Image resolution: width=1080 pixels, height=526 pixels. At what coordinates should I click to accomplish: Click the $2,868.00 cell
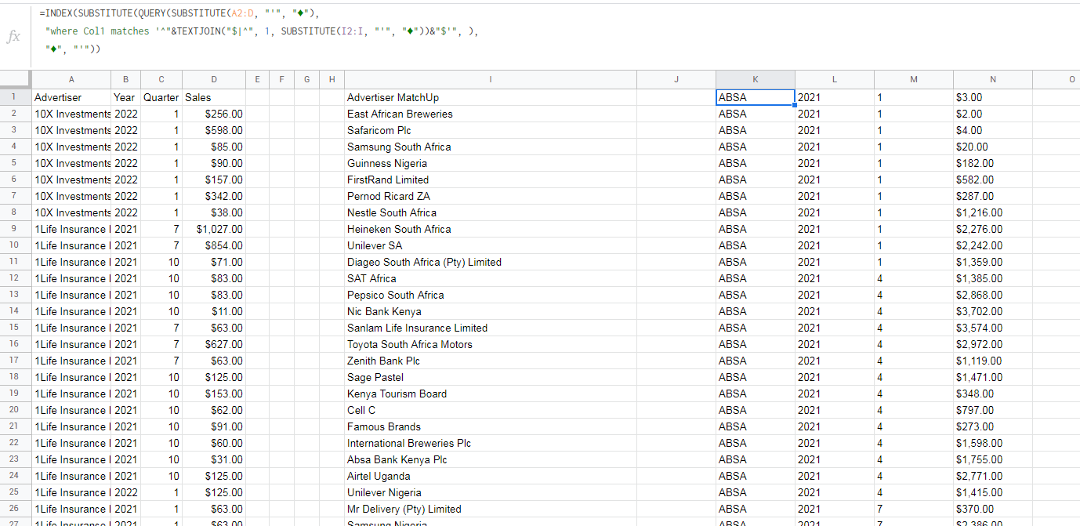993,295
